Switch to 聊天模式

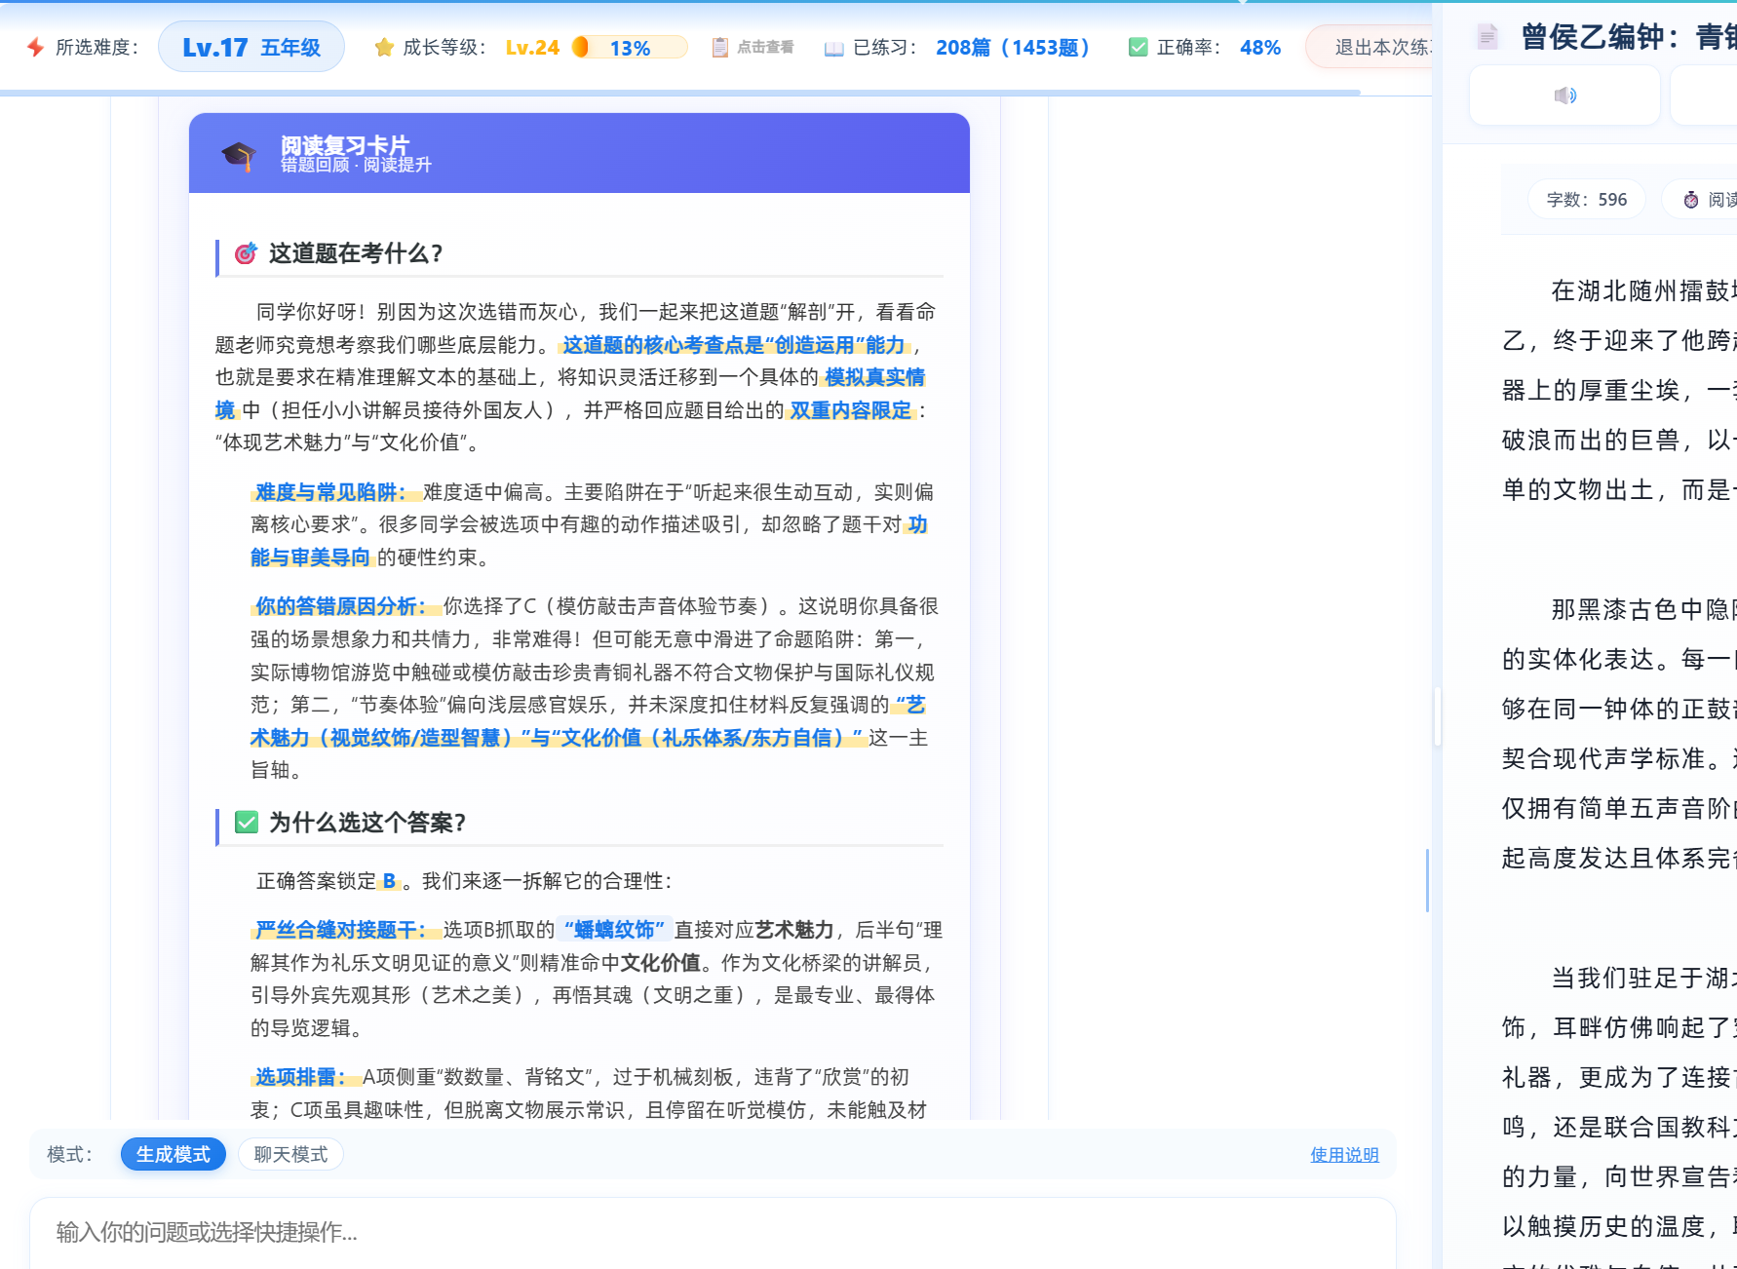[x=290, y=1154]
